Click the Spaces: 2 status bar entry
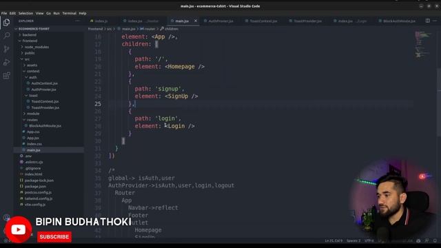441x248 pixels. 353,240
